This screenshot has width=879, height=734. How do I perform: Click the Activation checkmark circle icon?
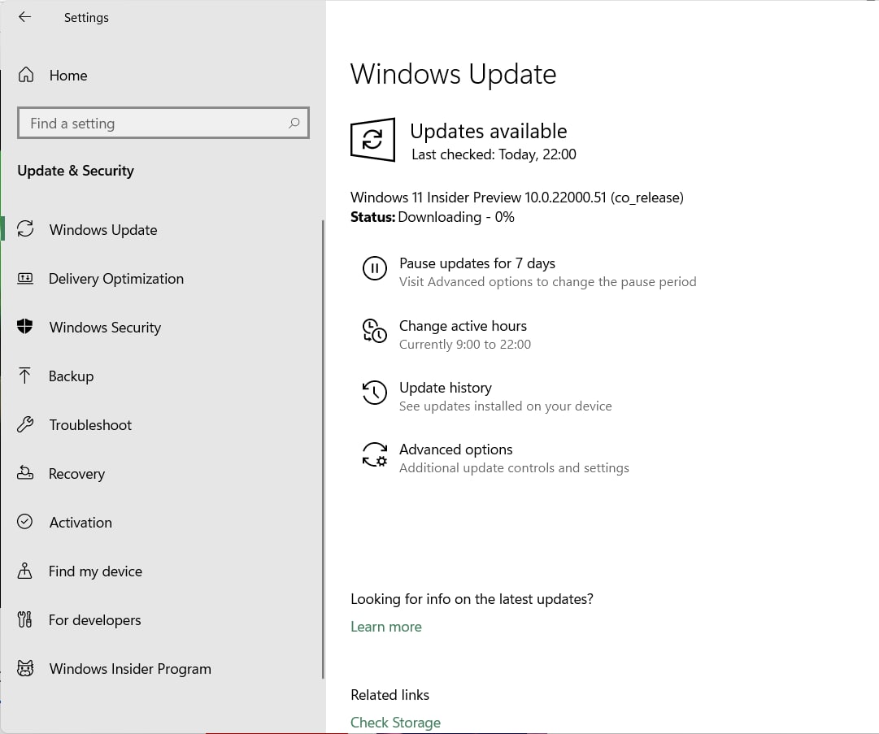[x=24, y=522]
